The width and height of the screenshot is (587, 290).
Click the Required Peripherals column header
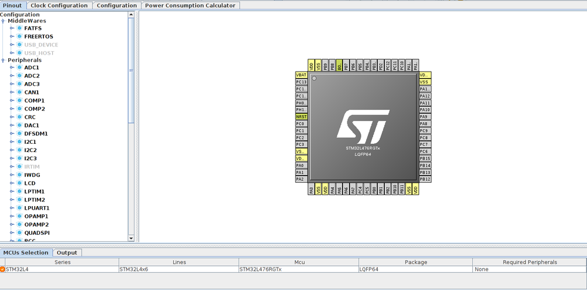pyautogui.click(x=529, y=262)
